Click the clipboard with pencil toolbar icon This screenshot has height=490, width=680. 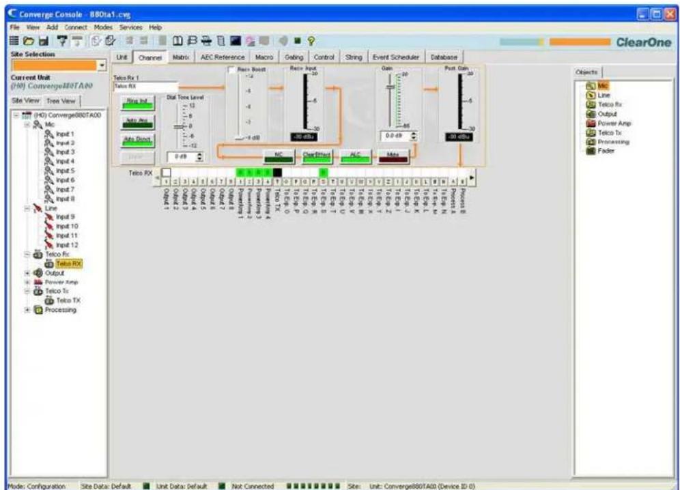(x=111, y=41)
